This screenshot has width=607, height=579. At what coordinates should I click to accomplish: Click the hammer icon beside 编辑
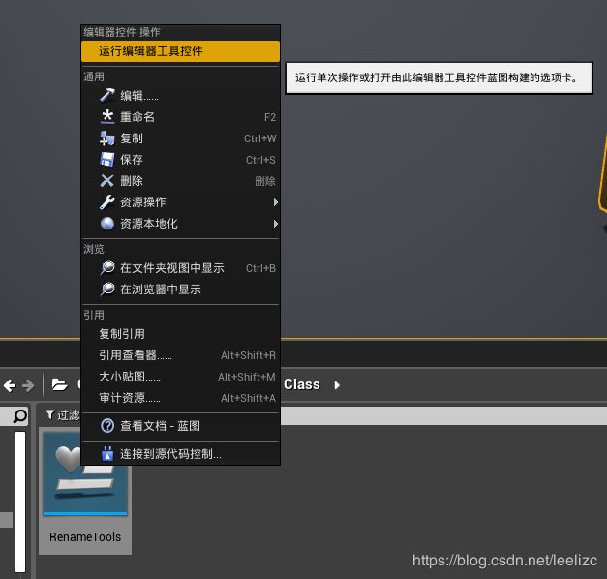tap(107, 95)
